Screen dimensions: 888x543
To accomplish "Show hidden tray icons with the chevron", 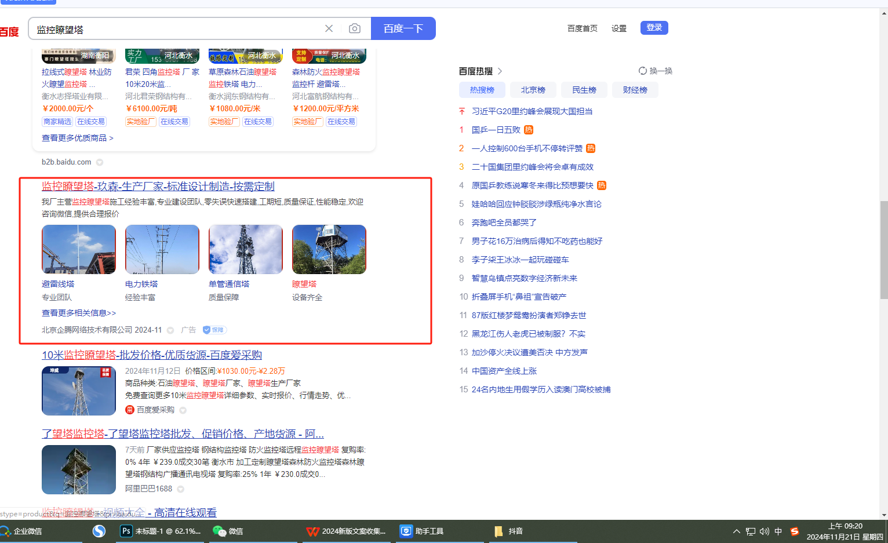I will click(736, 531).
